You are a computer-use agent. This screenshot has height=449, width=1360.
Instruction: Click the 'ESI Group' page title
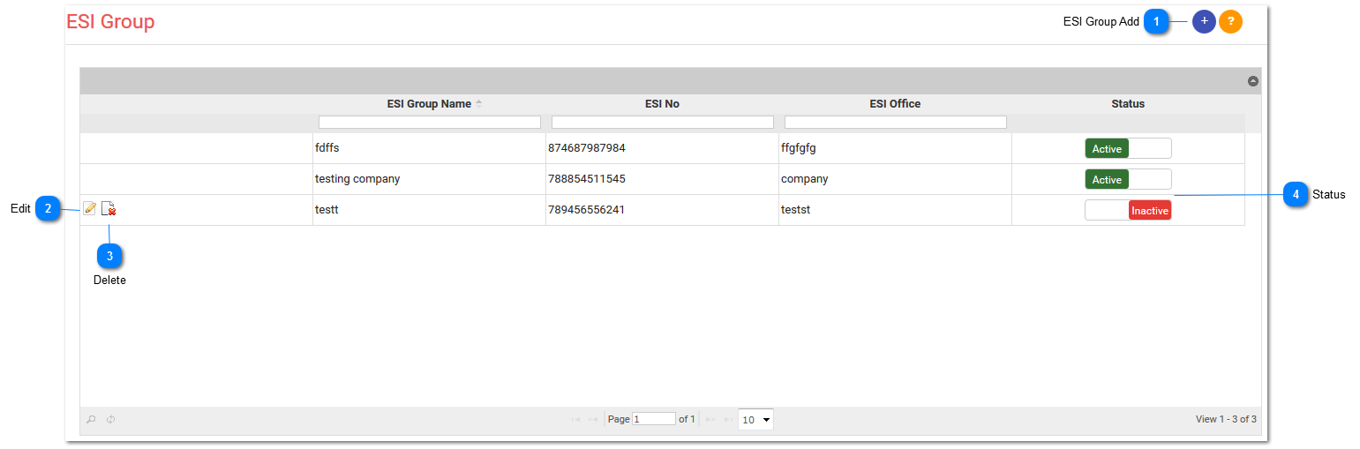click(x=110, y=22)
